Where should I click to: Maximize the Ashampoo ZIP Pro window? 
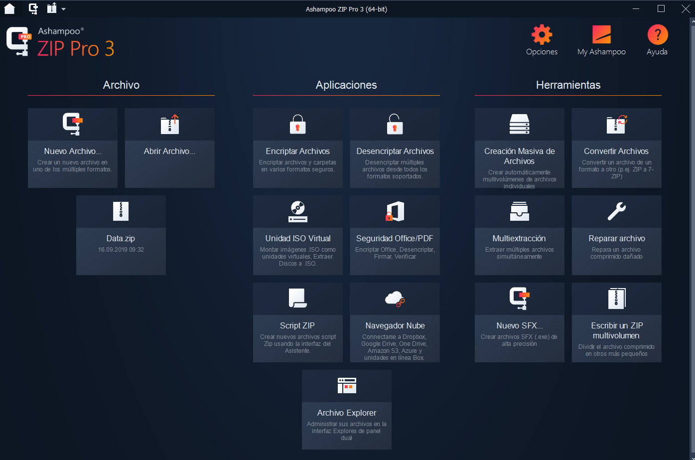pos(661,8)
